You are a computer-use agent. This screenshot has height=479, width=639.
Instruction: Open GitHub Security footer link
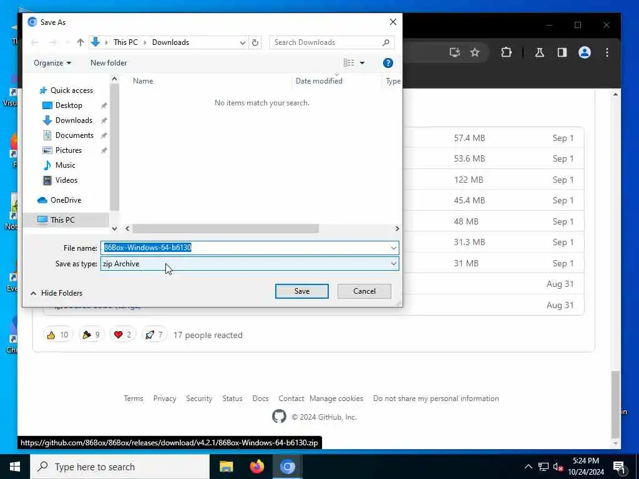(x=199, y=399)
